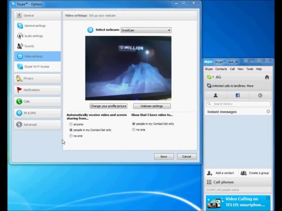
Task: Open the Call menu
Action: click(x=232, y=69)
